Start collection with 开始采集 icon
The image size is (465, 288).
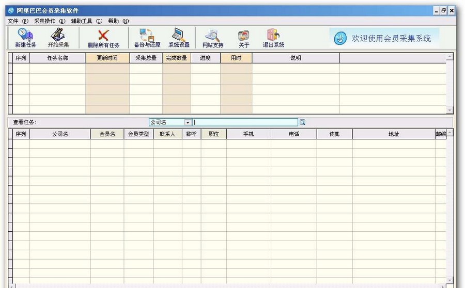tap(58, 38)
